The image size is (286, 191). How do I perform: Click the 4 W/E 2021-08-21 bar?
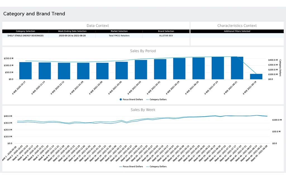tap(237, 68)
